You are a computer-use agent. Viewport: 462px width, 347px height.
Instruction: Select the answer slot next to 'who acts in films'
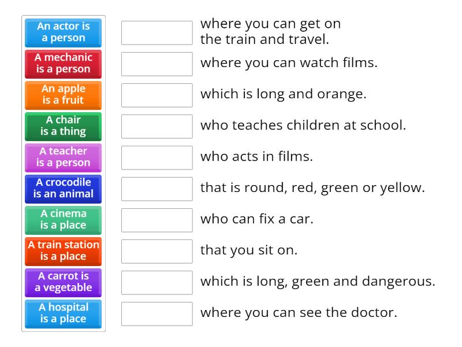pos(157,157)
